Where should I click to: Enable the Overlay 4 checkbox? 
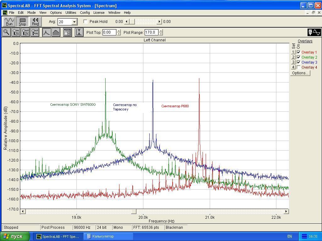point(298,67)
